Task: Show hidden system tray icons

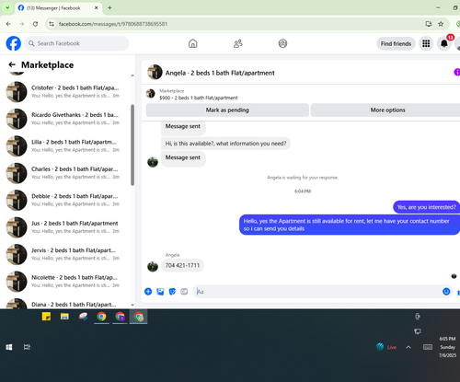Action: click(408, 347)
